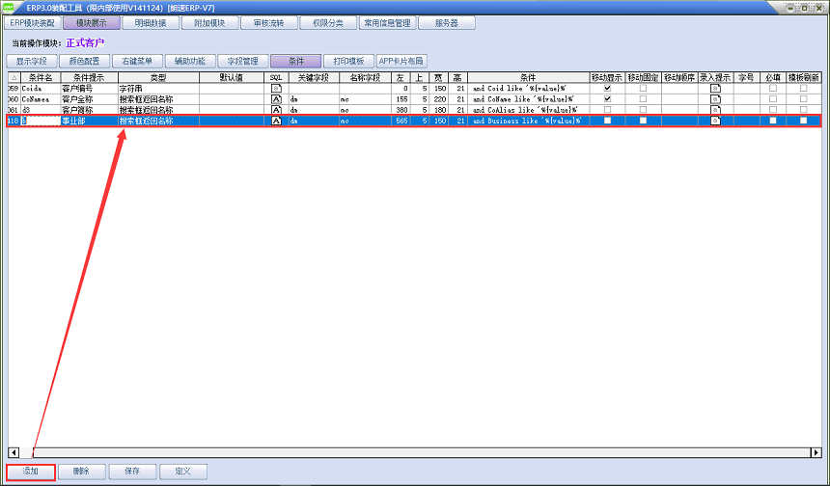Open SQL editor icon for the Coida row
The width and height of the screenshot is (830, 486).
(x=276, y=88)
